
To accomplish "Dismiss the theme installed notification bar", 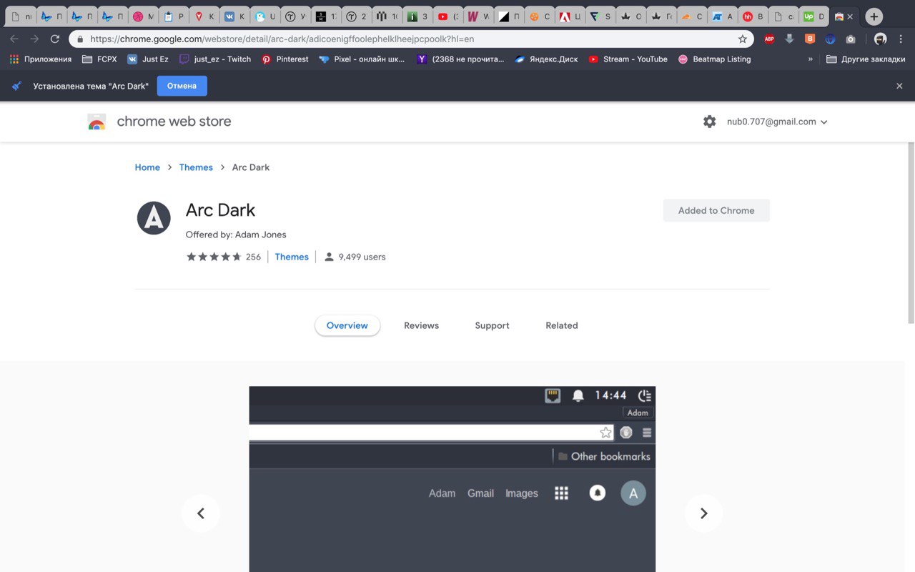I will coord(899,86).
